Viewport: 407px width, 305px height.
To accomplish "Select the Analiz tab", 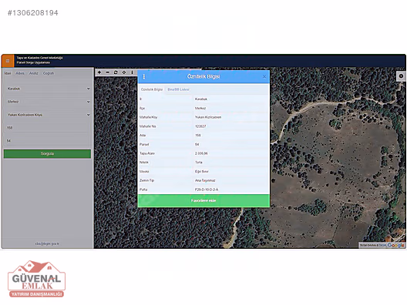I will click(33, 73).
